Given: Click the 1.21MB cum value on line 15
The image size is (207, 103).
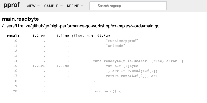Looking at the screenshot, I should tap(63, 66).
